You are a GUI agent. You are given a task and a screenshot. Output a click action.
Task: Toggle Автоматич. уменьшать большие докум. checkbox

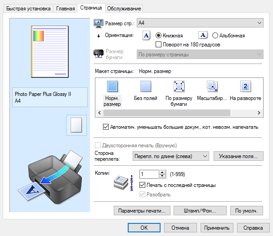[106, 127]
